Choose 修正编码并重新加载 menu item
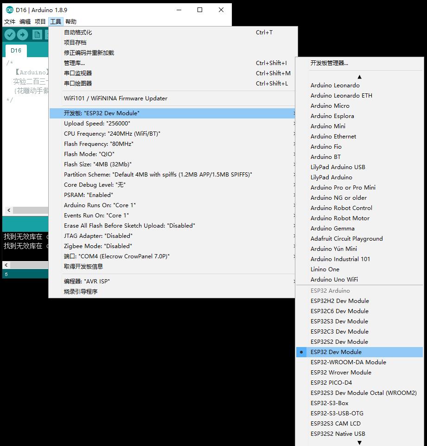The height and width of the screenshot is (446, 427). (x=173, y=53)
